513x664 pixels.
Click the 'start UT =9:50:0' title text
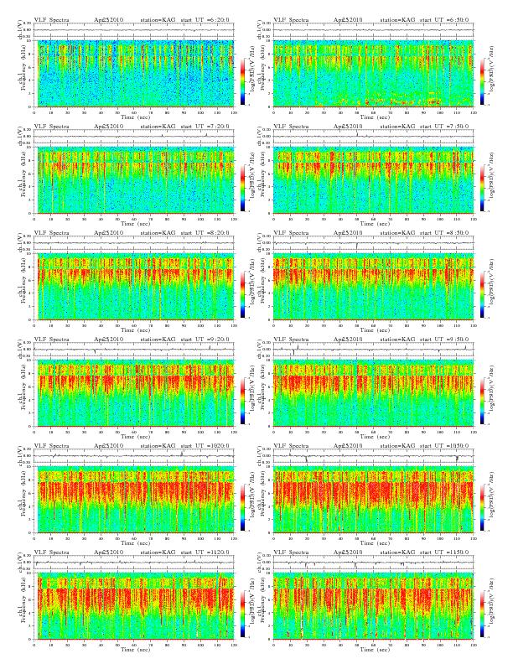click(444, 340)
